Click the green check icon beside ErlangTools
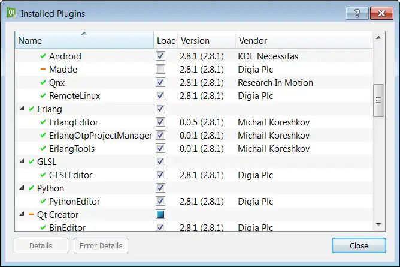 [43, 148]
